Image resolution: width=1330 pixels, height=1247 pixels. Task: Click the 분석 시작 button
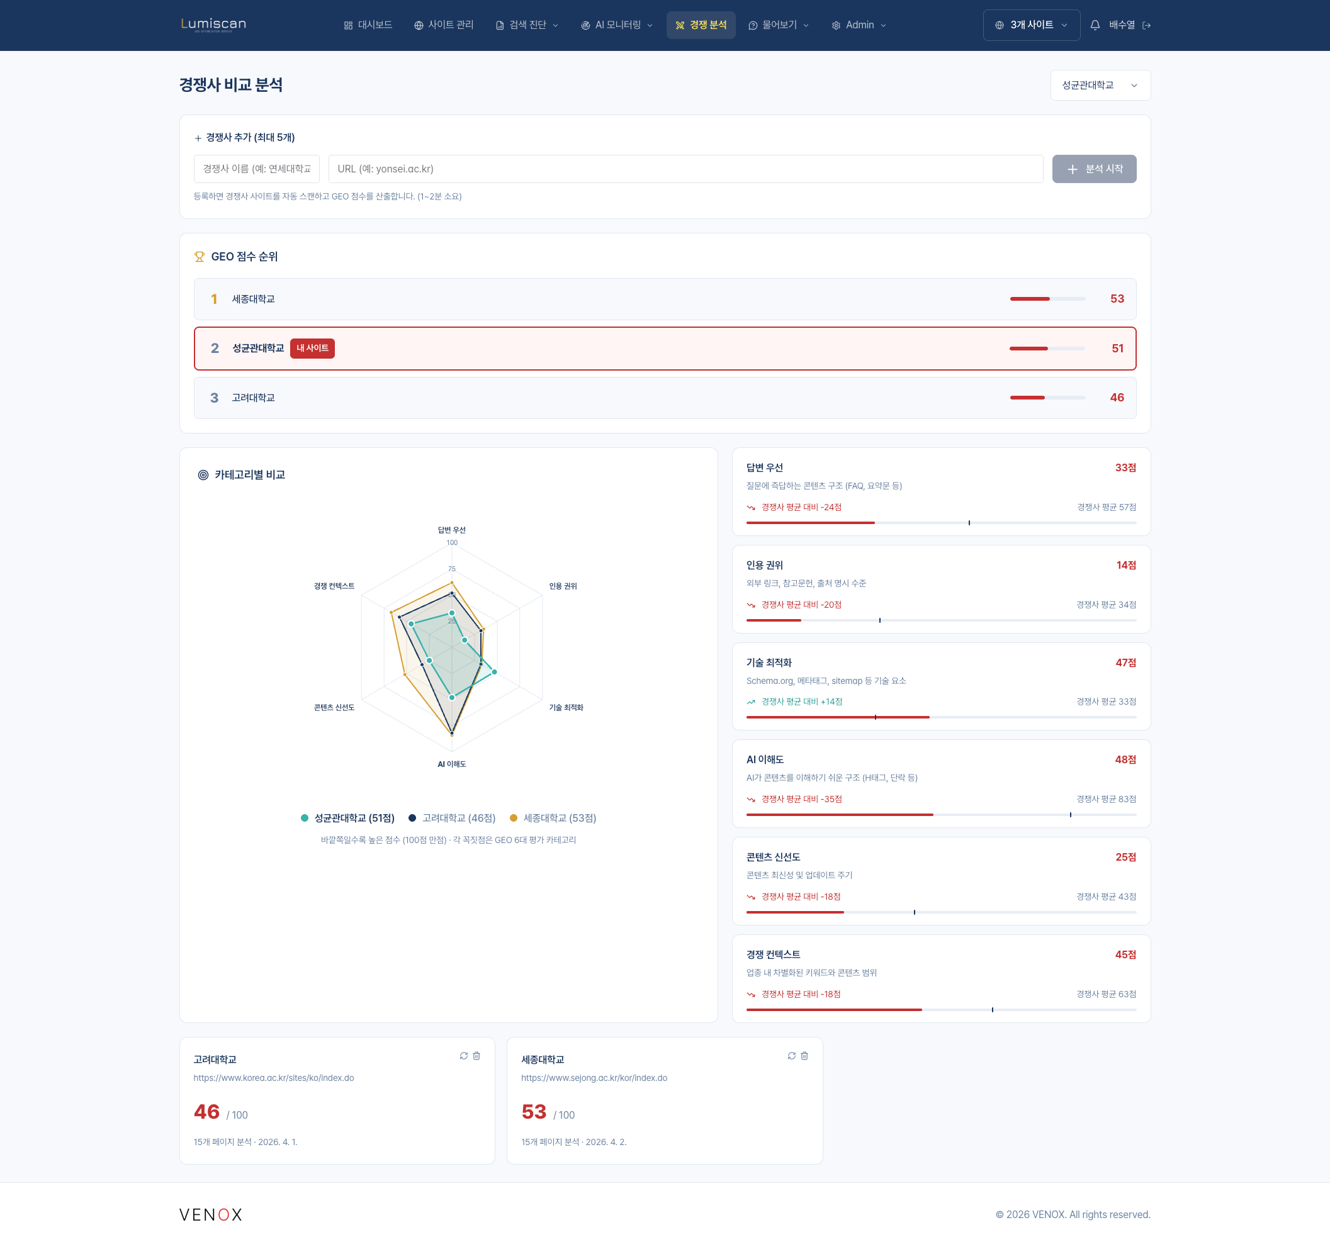click(1093, 169)
